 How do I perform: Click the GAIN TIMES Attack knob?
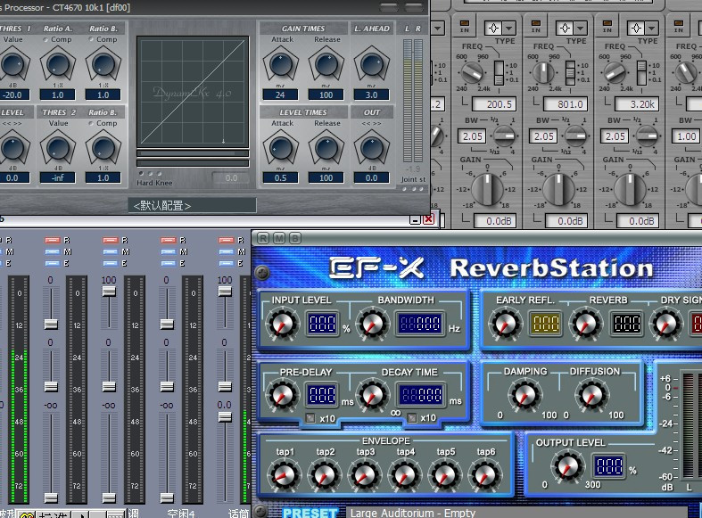click(281, 64)
